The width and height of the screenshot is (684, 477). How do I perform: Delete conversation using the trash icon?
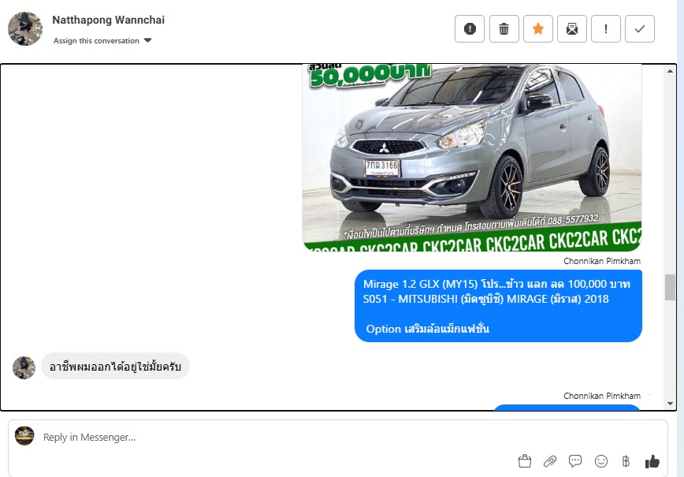coord(504,29)
